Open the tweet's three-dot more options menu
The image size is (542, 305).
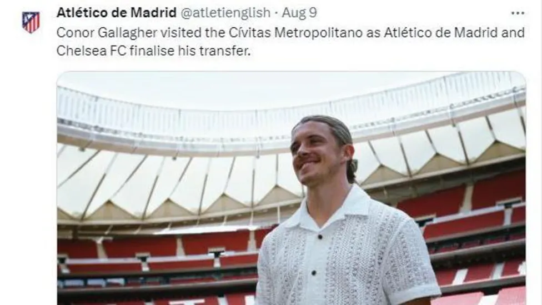(518, 13)
